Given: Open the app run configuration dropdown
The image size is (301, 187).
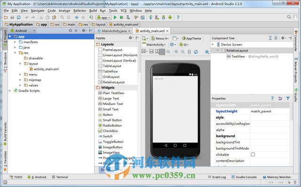Looking at the screenshot, I should tap(103, 18).
